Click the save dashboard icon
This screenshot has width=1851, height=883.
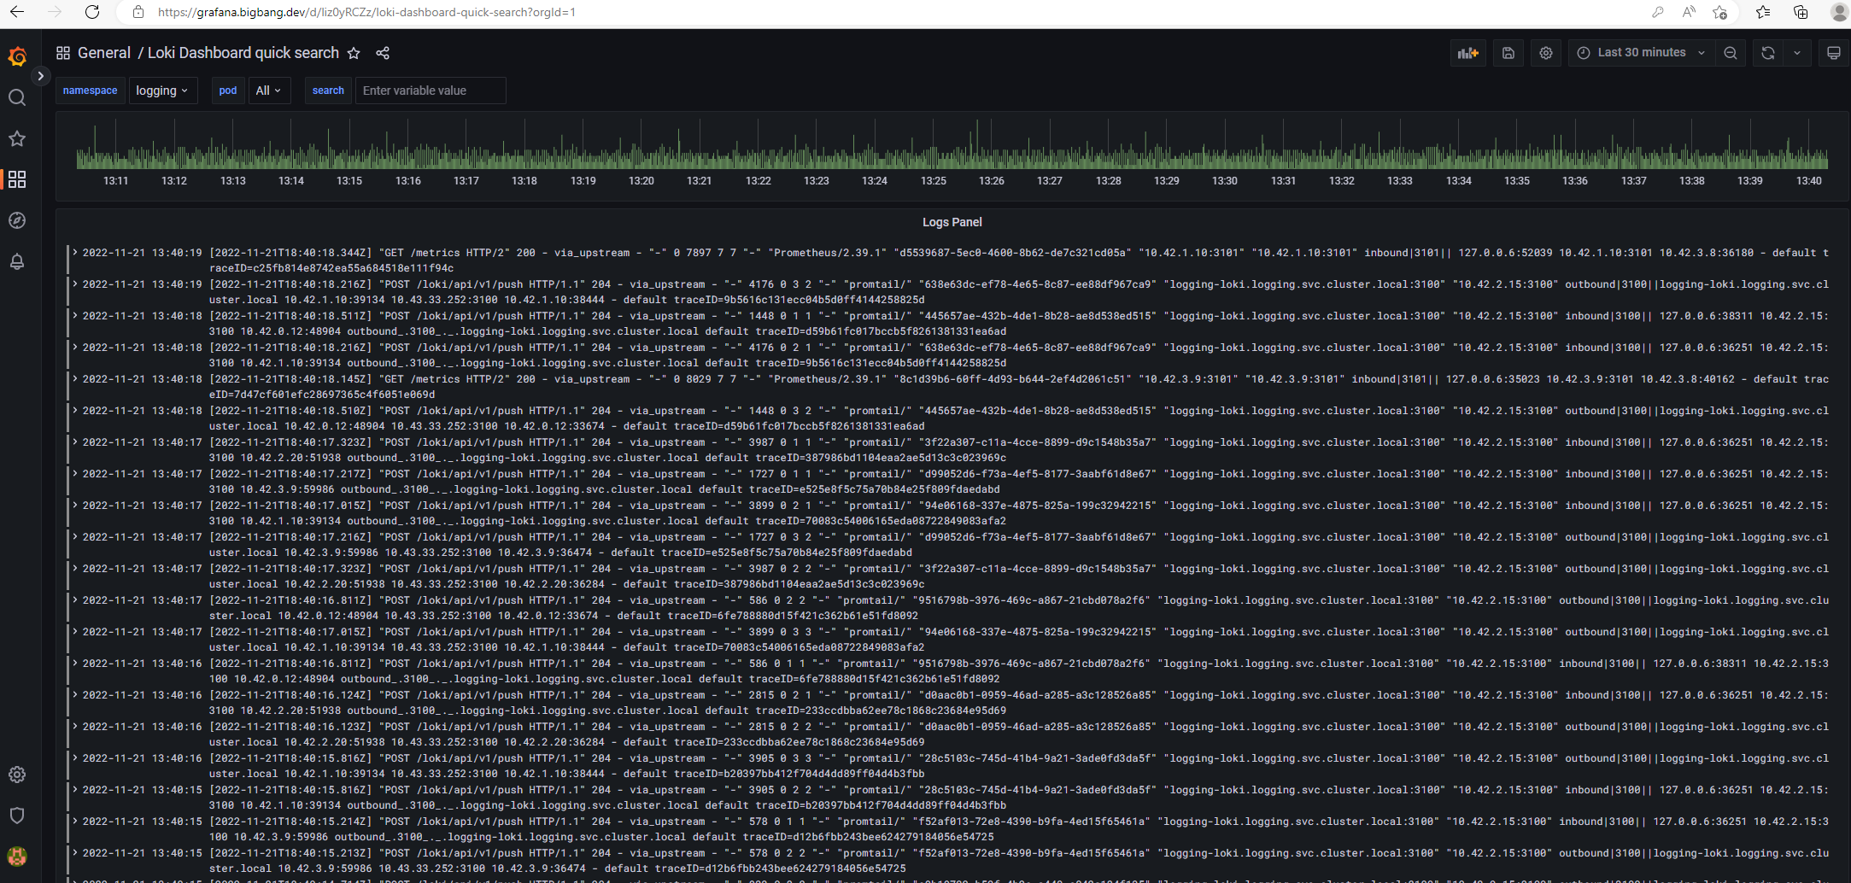coord(1508,53)
